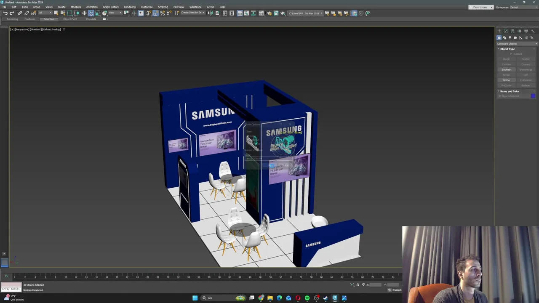The image size is (539, 303).
Task: Click the Mesher button
Action: click(x=507, y=80)
